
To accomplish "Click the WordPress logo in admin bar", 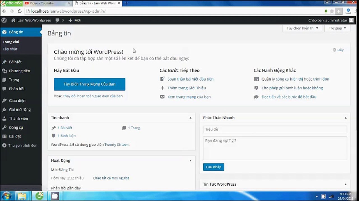I will [4, 20].
